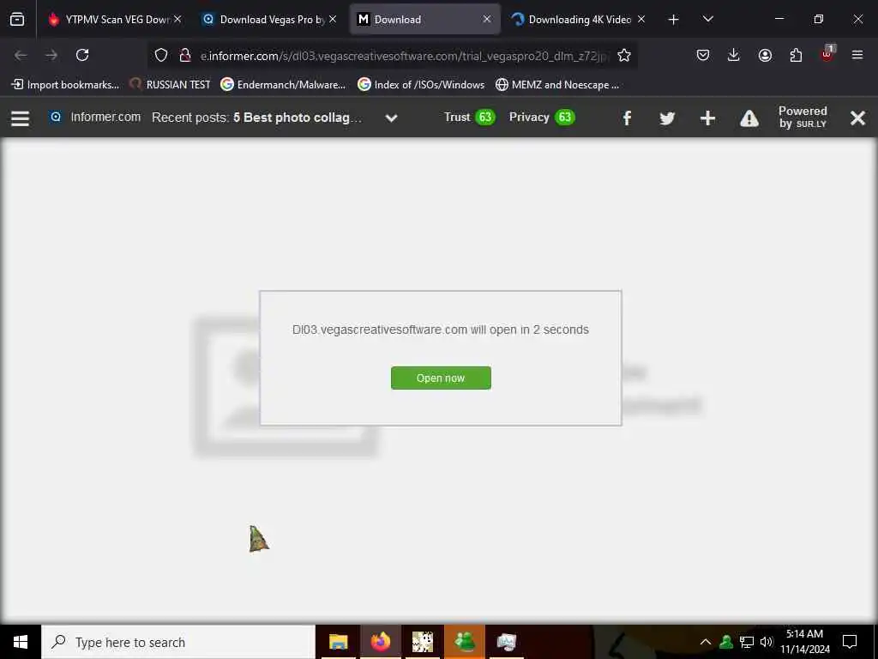Open Firefox from the taskbar
This screenshot has height=659, width=878.
tap(380, 642)
